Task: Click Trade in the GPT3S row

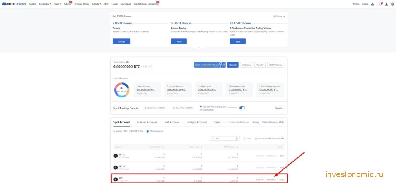Action: (282, 167)
